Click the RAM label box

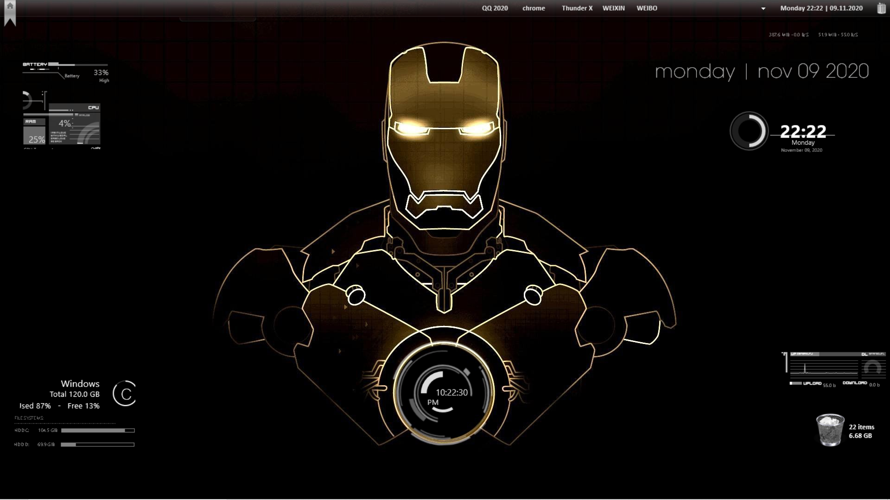click(x=34, y=122)
